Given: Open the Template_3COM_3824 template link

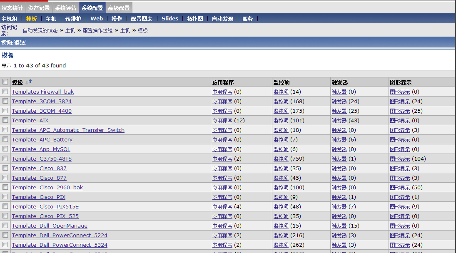Looking at the screenshot, I should pos(42,101).
